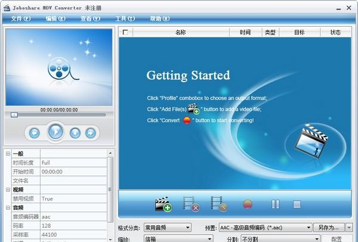
Task: Open the 工具 menu
Action: [125, 18]
